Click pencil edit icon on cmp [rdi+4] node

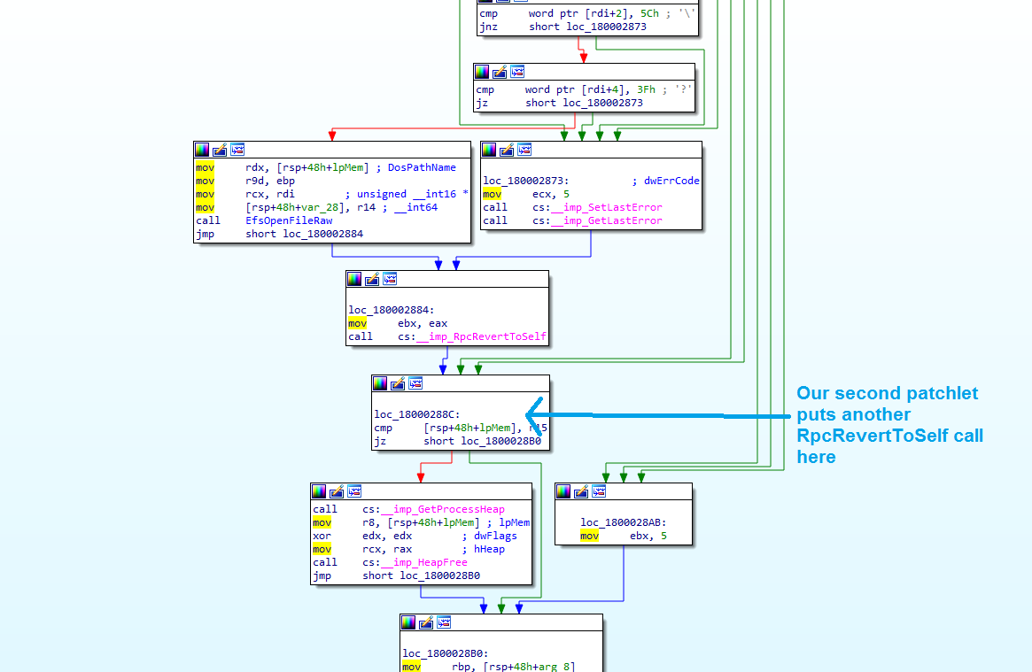click(x=500, y=72)
